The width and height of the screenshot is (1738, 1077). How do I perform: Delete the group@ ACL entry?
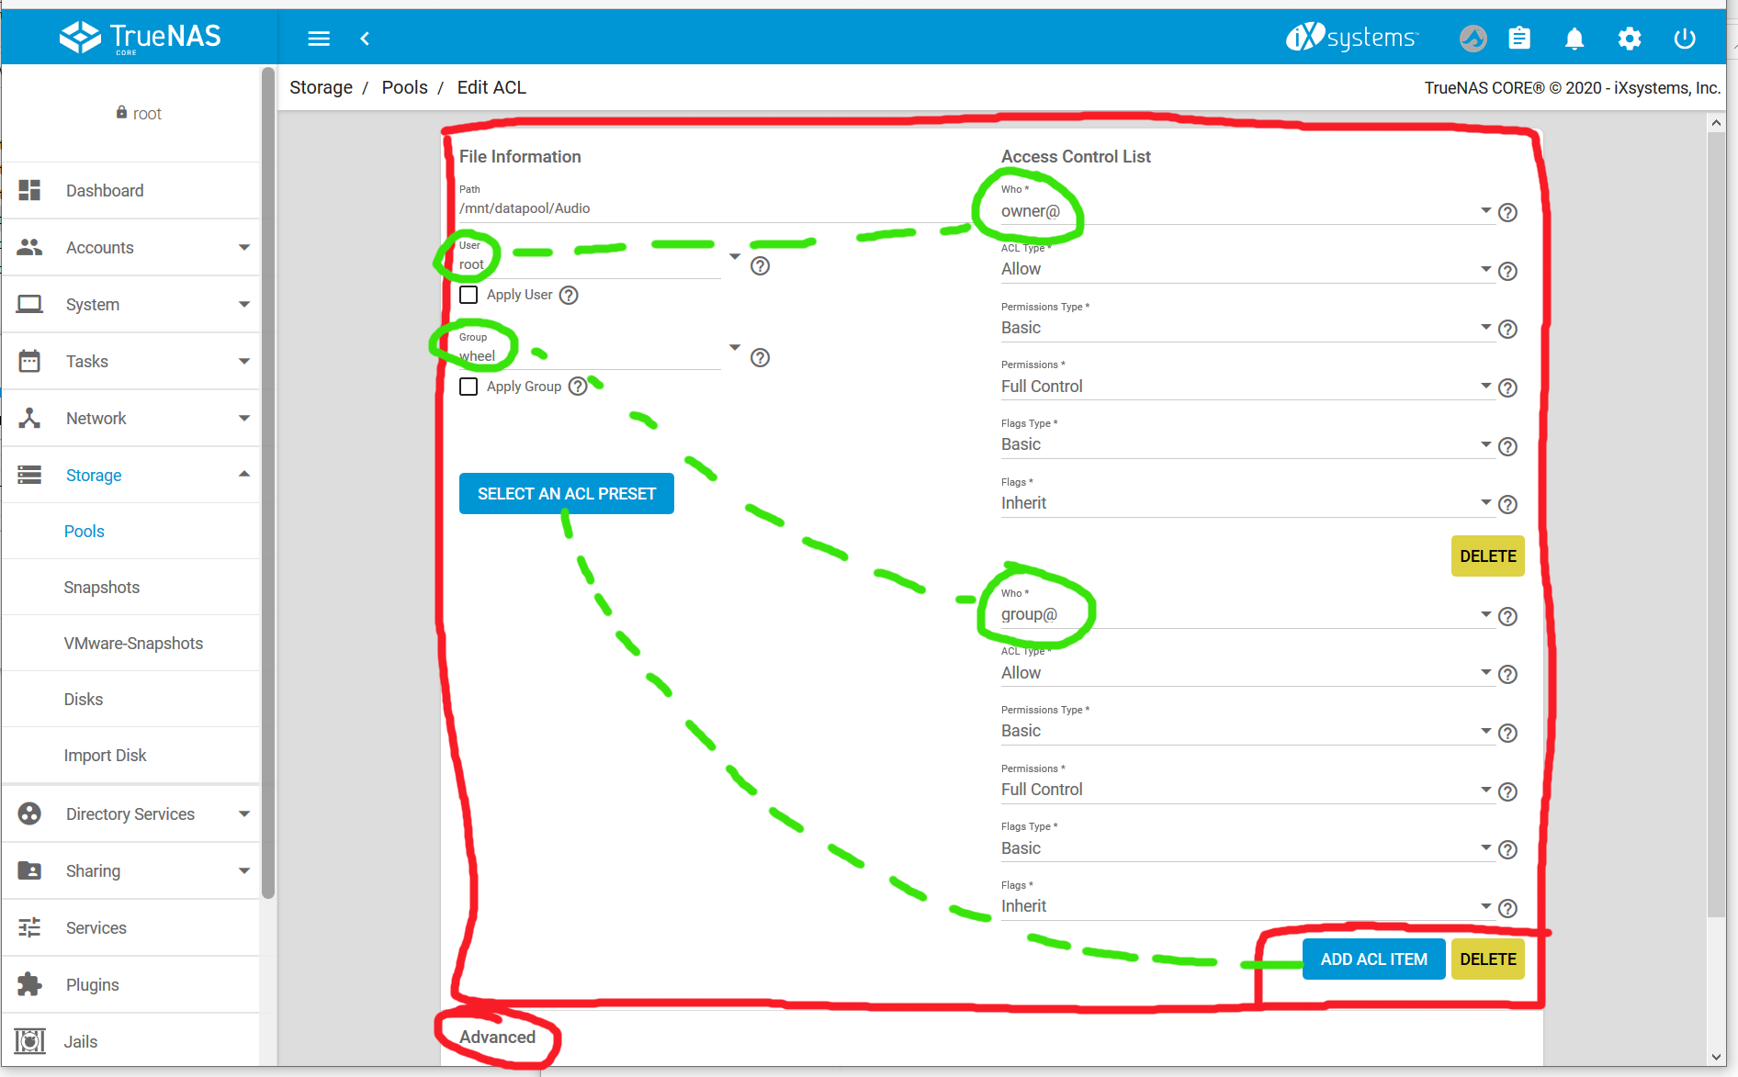pos(1488,959)
